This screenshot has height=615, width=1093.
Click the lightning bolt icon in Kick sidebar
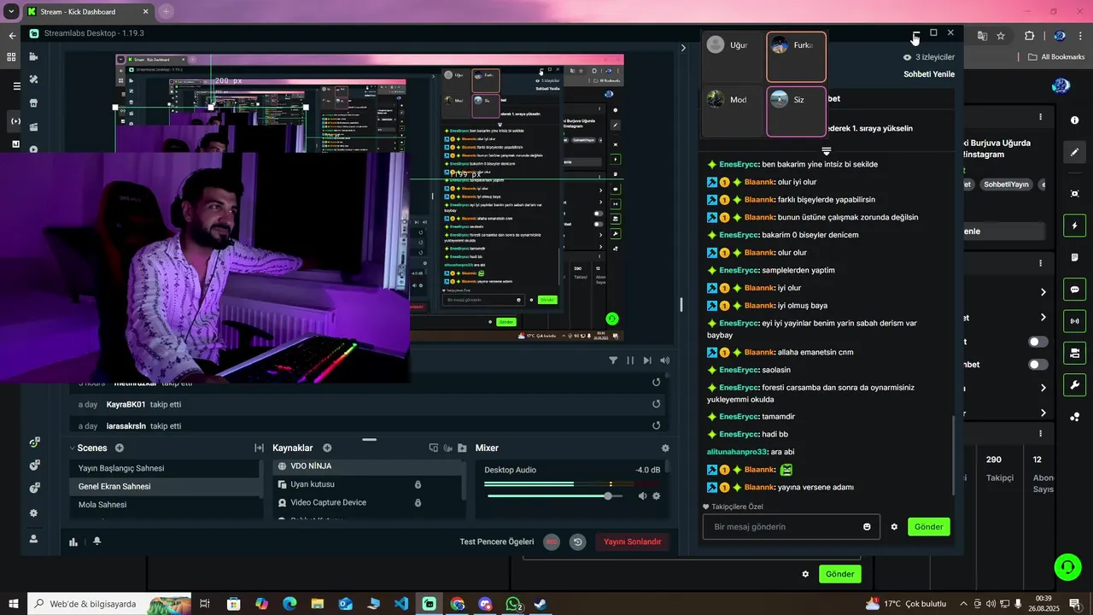click(1075, 225)
